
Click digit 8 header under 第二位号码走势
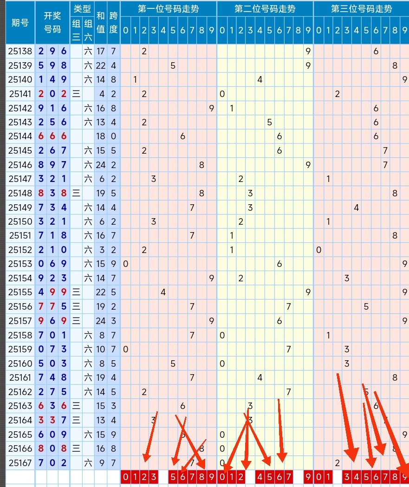(298, 31)
